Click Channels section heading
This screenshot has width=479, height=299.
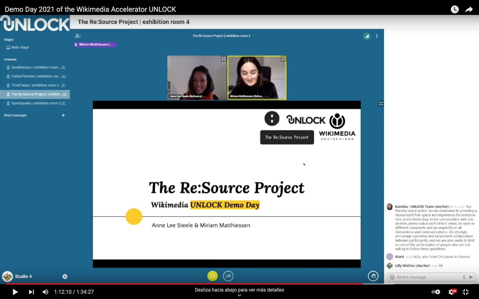pos(10,59)
